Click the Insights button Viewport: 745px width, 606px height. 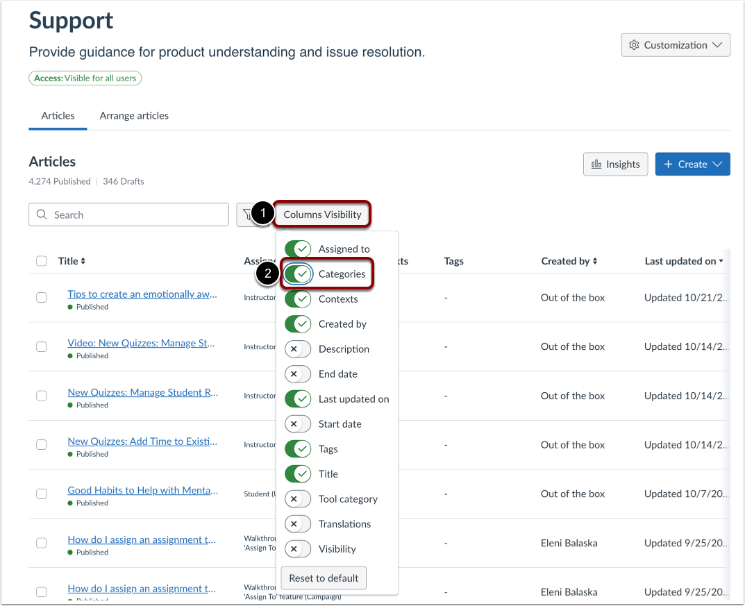point(615,165)
